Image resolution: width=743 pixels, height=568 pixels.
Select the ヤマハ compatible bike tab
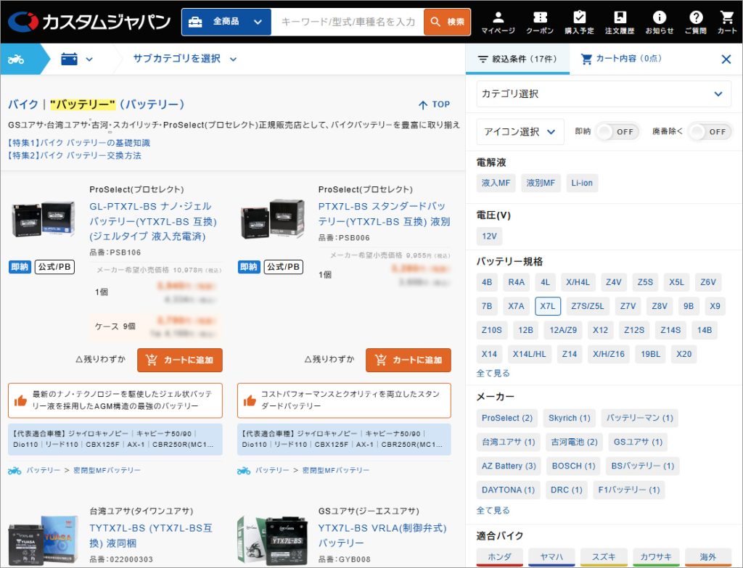pyautogui.click(x=551, y=557)
